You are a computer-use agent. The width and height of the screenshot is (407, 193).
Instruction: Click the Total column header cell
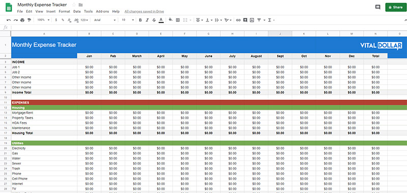[x=375, y=56]
